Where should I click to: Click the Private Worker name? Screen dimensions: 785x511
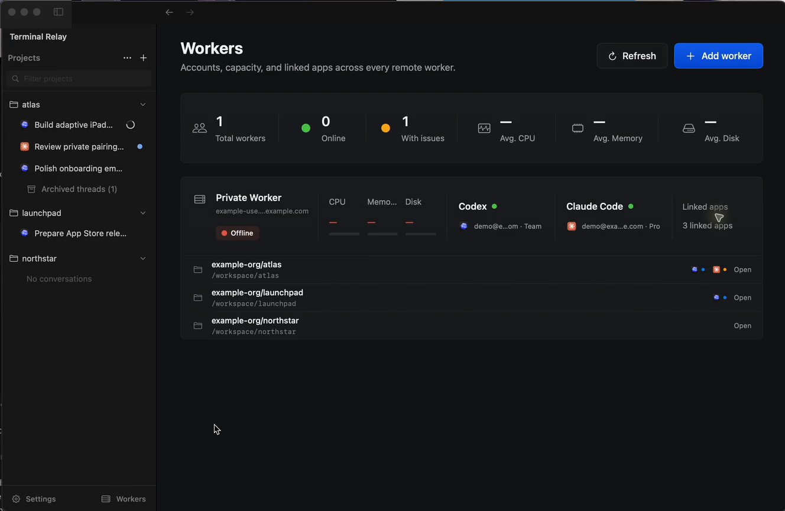(248, 198)
